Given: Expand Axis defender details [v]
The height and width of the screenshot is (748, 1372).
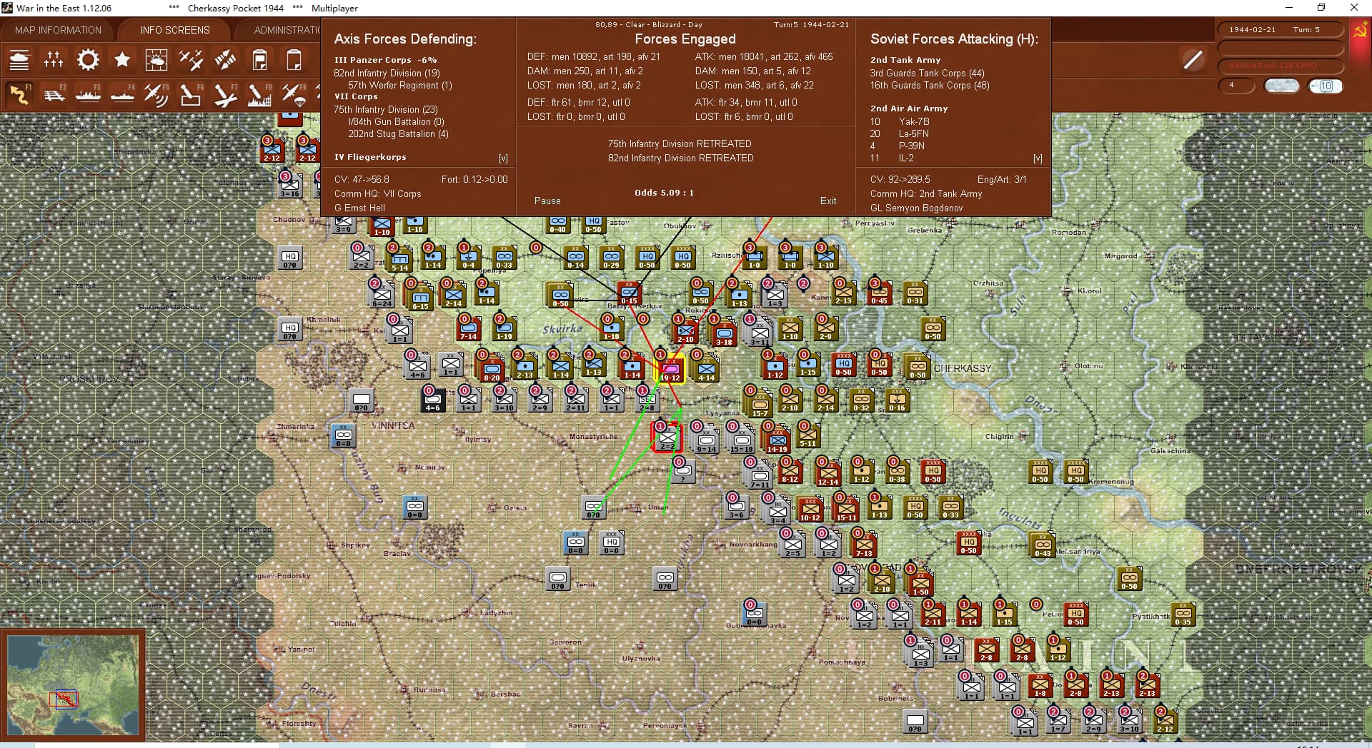Looking at the screenshot, I should [503, 158].
